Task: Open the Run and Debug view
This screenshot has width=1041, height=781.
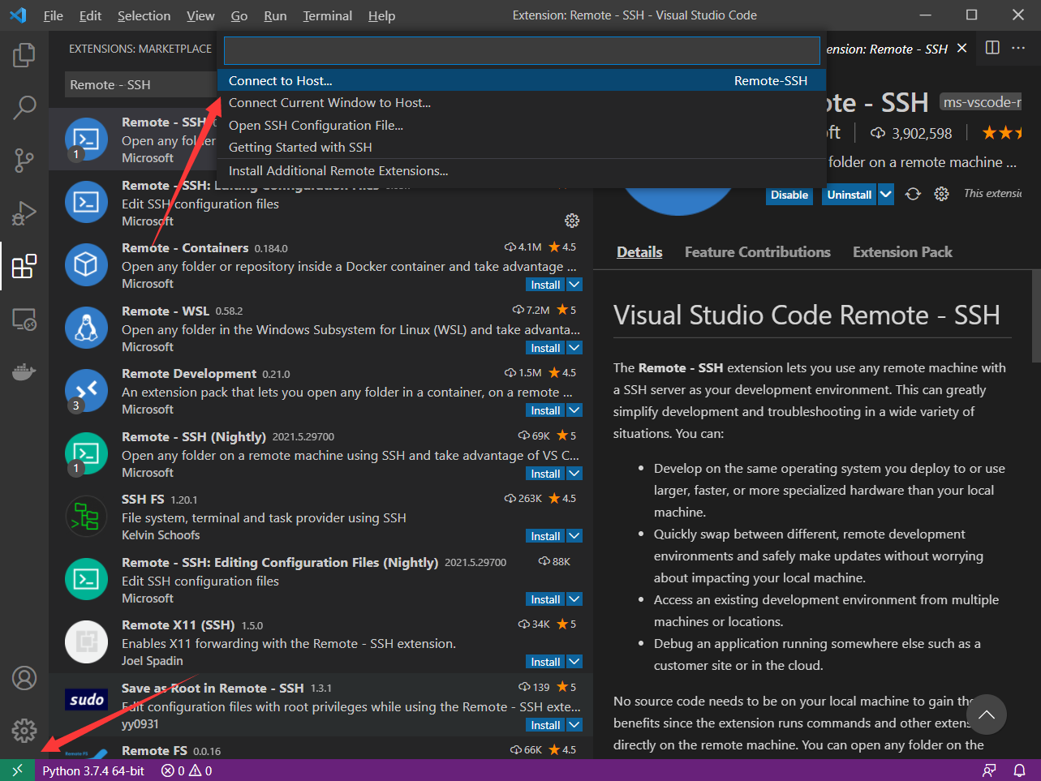Action: coord(24,212)
